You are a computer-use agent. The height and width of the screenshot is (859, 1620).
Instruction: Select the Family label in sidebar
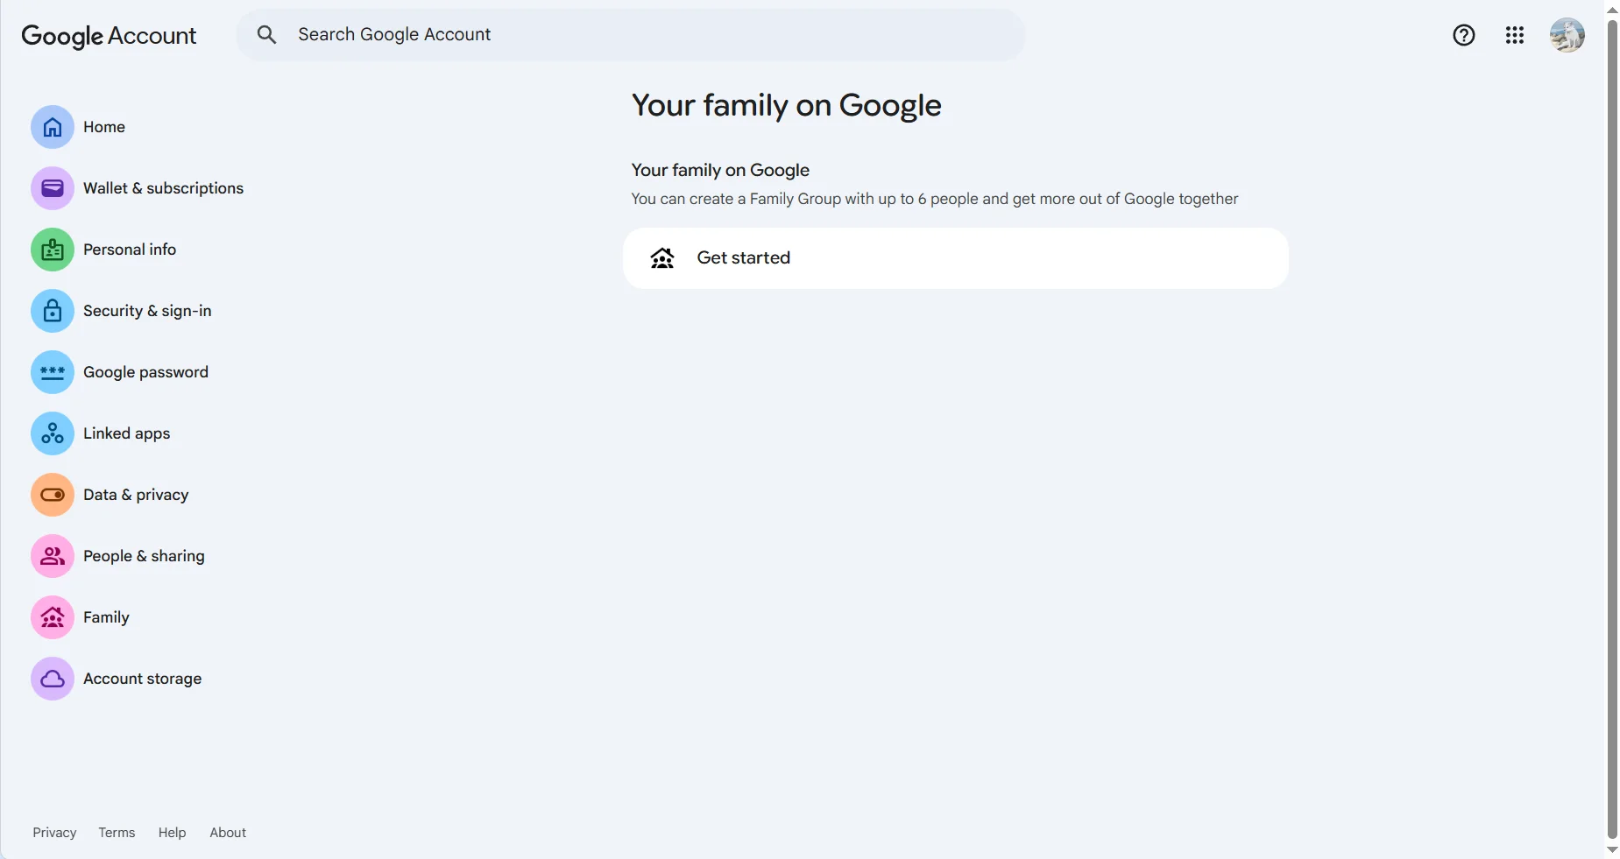(106, 617)
